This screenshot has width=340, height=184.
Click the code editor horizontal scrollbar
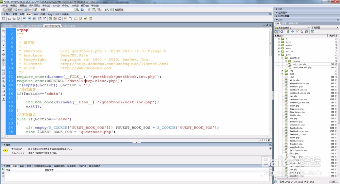click(137, 136)
